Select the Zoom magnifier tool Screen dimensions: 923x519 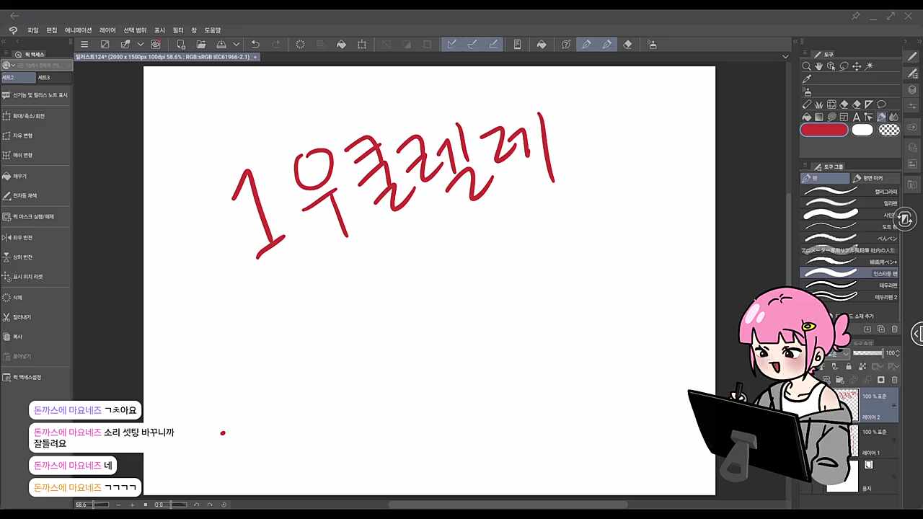click(807, 66)
